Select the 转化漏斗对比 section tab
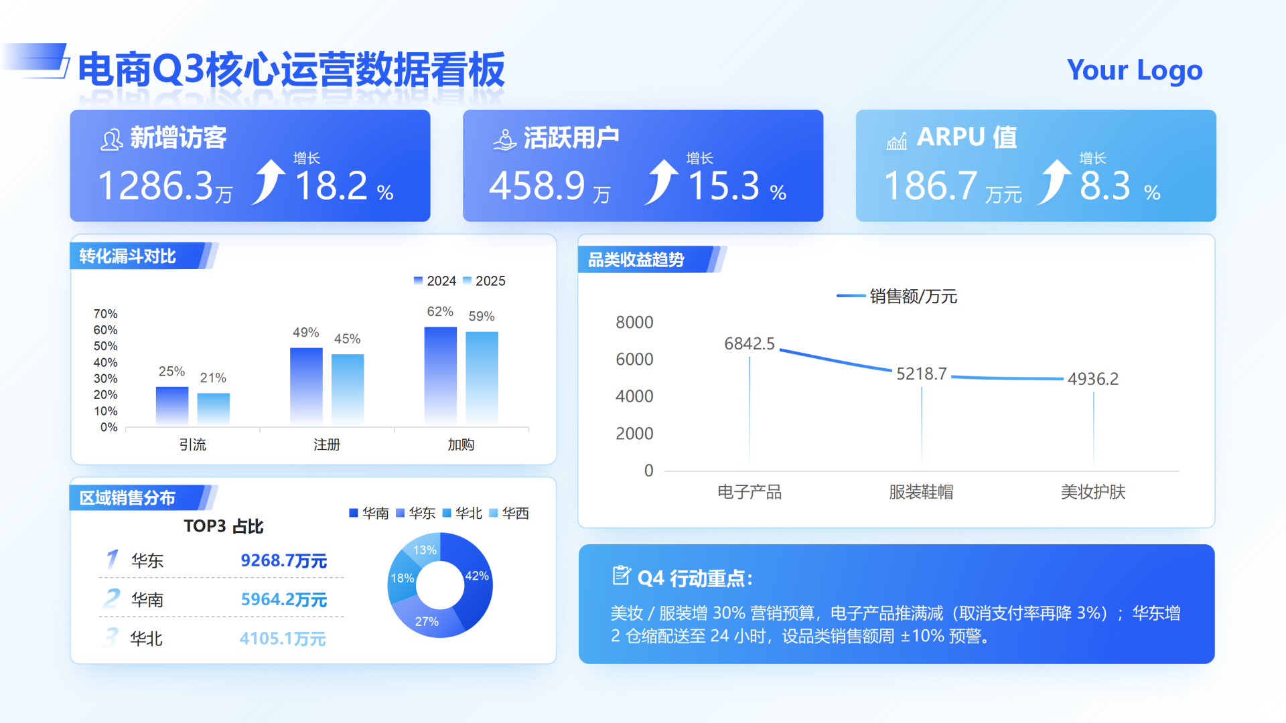The height and width of the screenshot is (723, 1286). (x=136, y=256)
